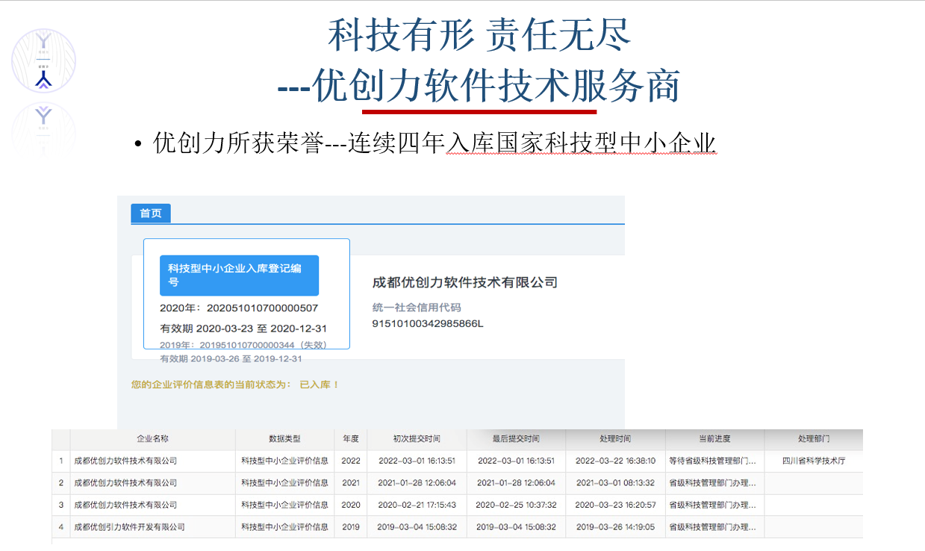This screenshot has width=925, height=551.
Task: Click first submission time 2020-02-21 17:15:43
Action: 417,505
